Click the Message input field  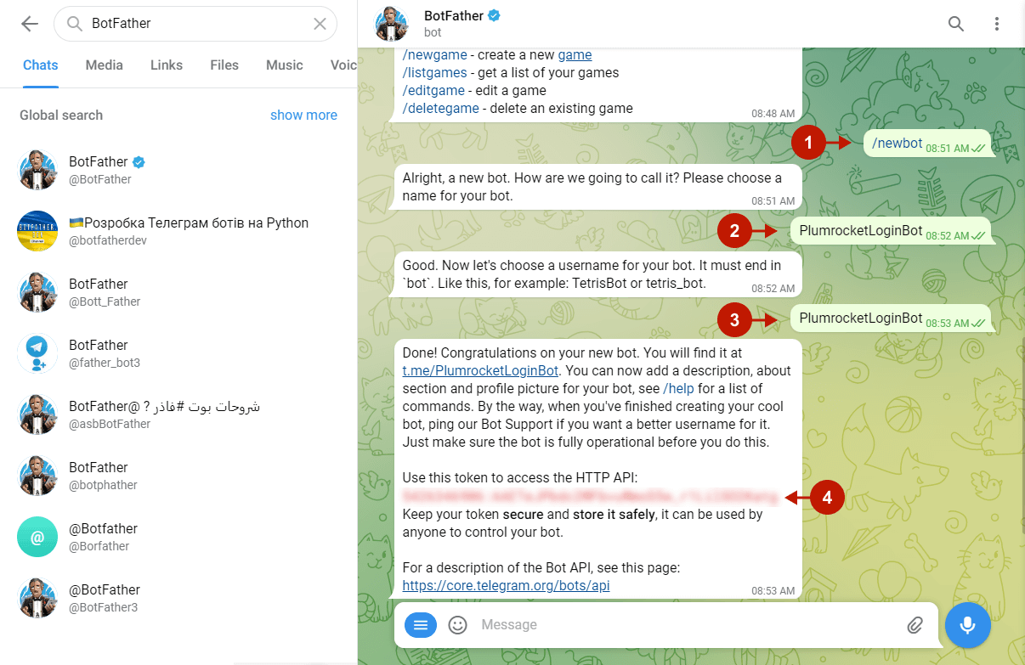point(684,625)
